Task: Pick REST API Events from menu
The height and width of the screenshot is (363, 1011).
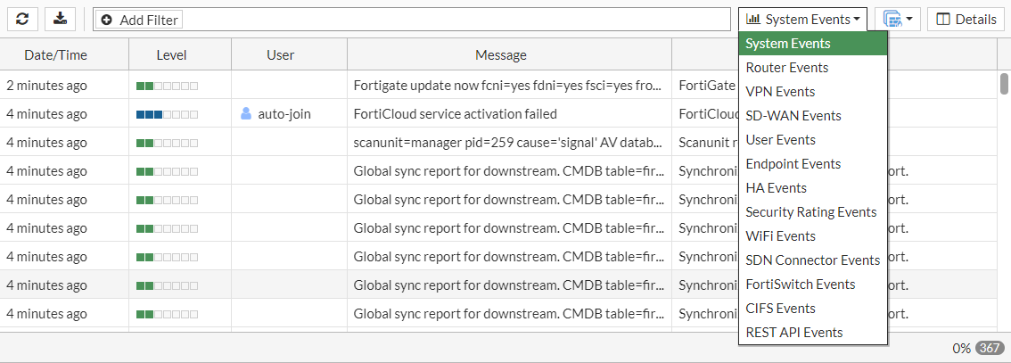Action: [793, 332]
